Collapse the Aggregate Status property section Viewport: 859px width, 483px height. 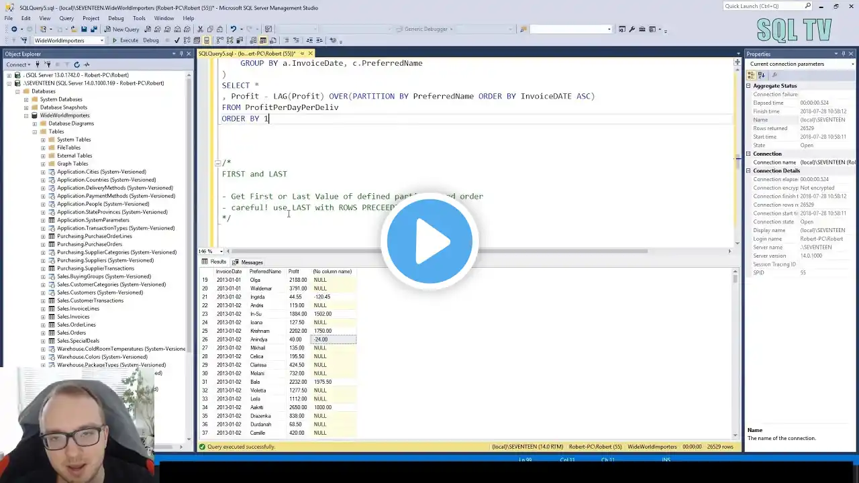pyautogui.click(x=749, y=86)
